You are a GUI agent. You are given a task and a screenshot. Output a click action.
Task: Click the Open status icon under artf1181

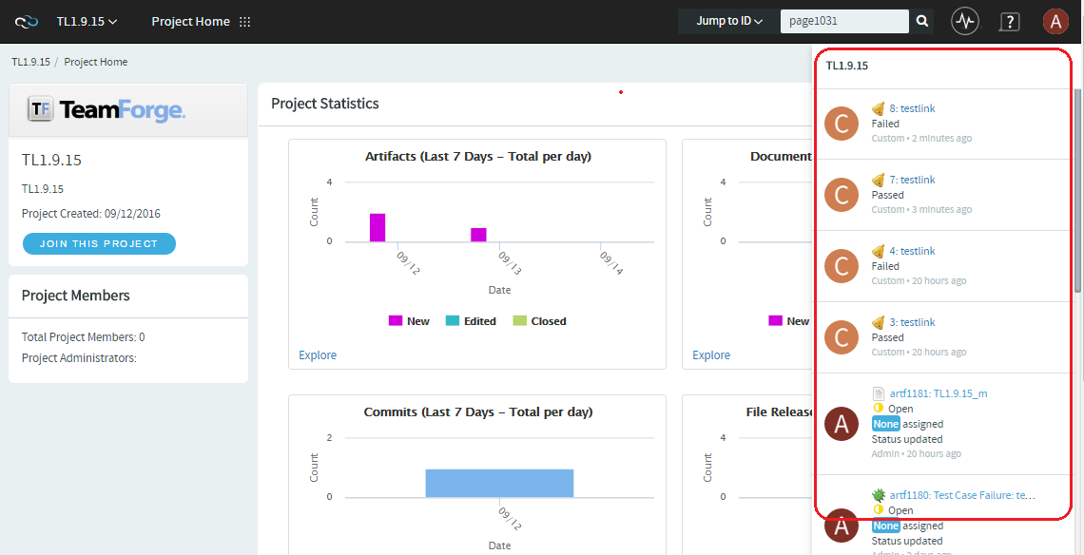click(x=878, y=409)
